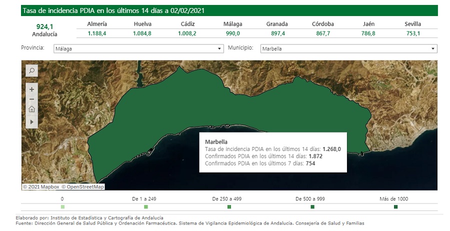Select the legend swatch De 250 a 499

[x=229, y=207]
